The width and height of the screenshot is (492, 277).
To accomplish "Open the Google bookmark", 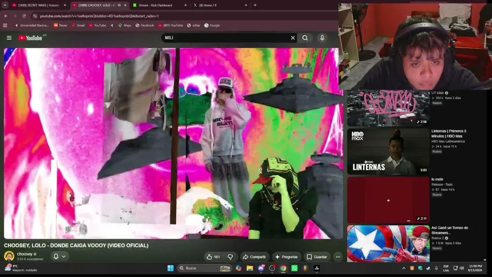I will pos(212,25).
